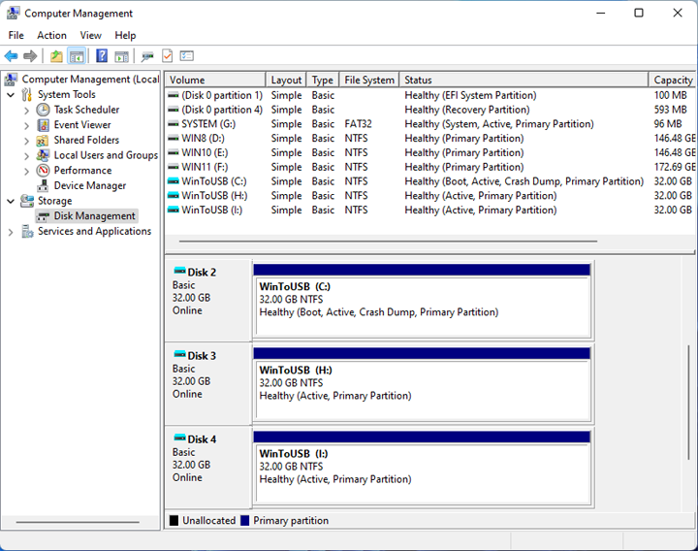The image size is (698, 551).
Task: Click the console tree horizontal scrollbar
Action: pos(78,522)
